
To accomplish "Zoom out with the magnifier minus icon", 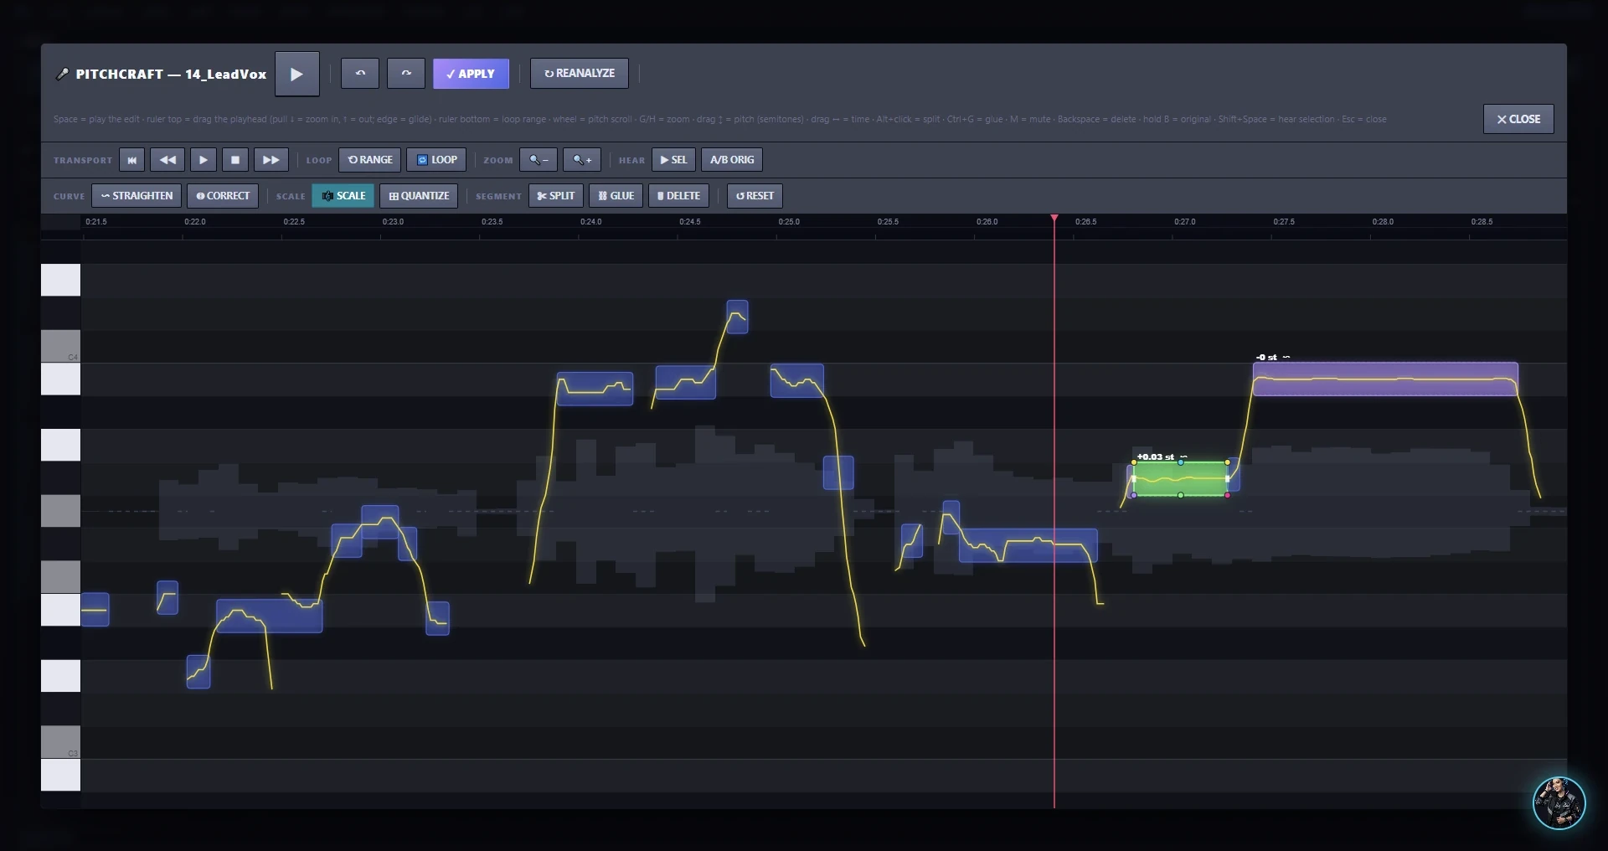I will [539, 160].
